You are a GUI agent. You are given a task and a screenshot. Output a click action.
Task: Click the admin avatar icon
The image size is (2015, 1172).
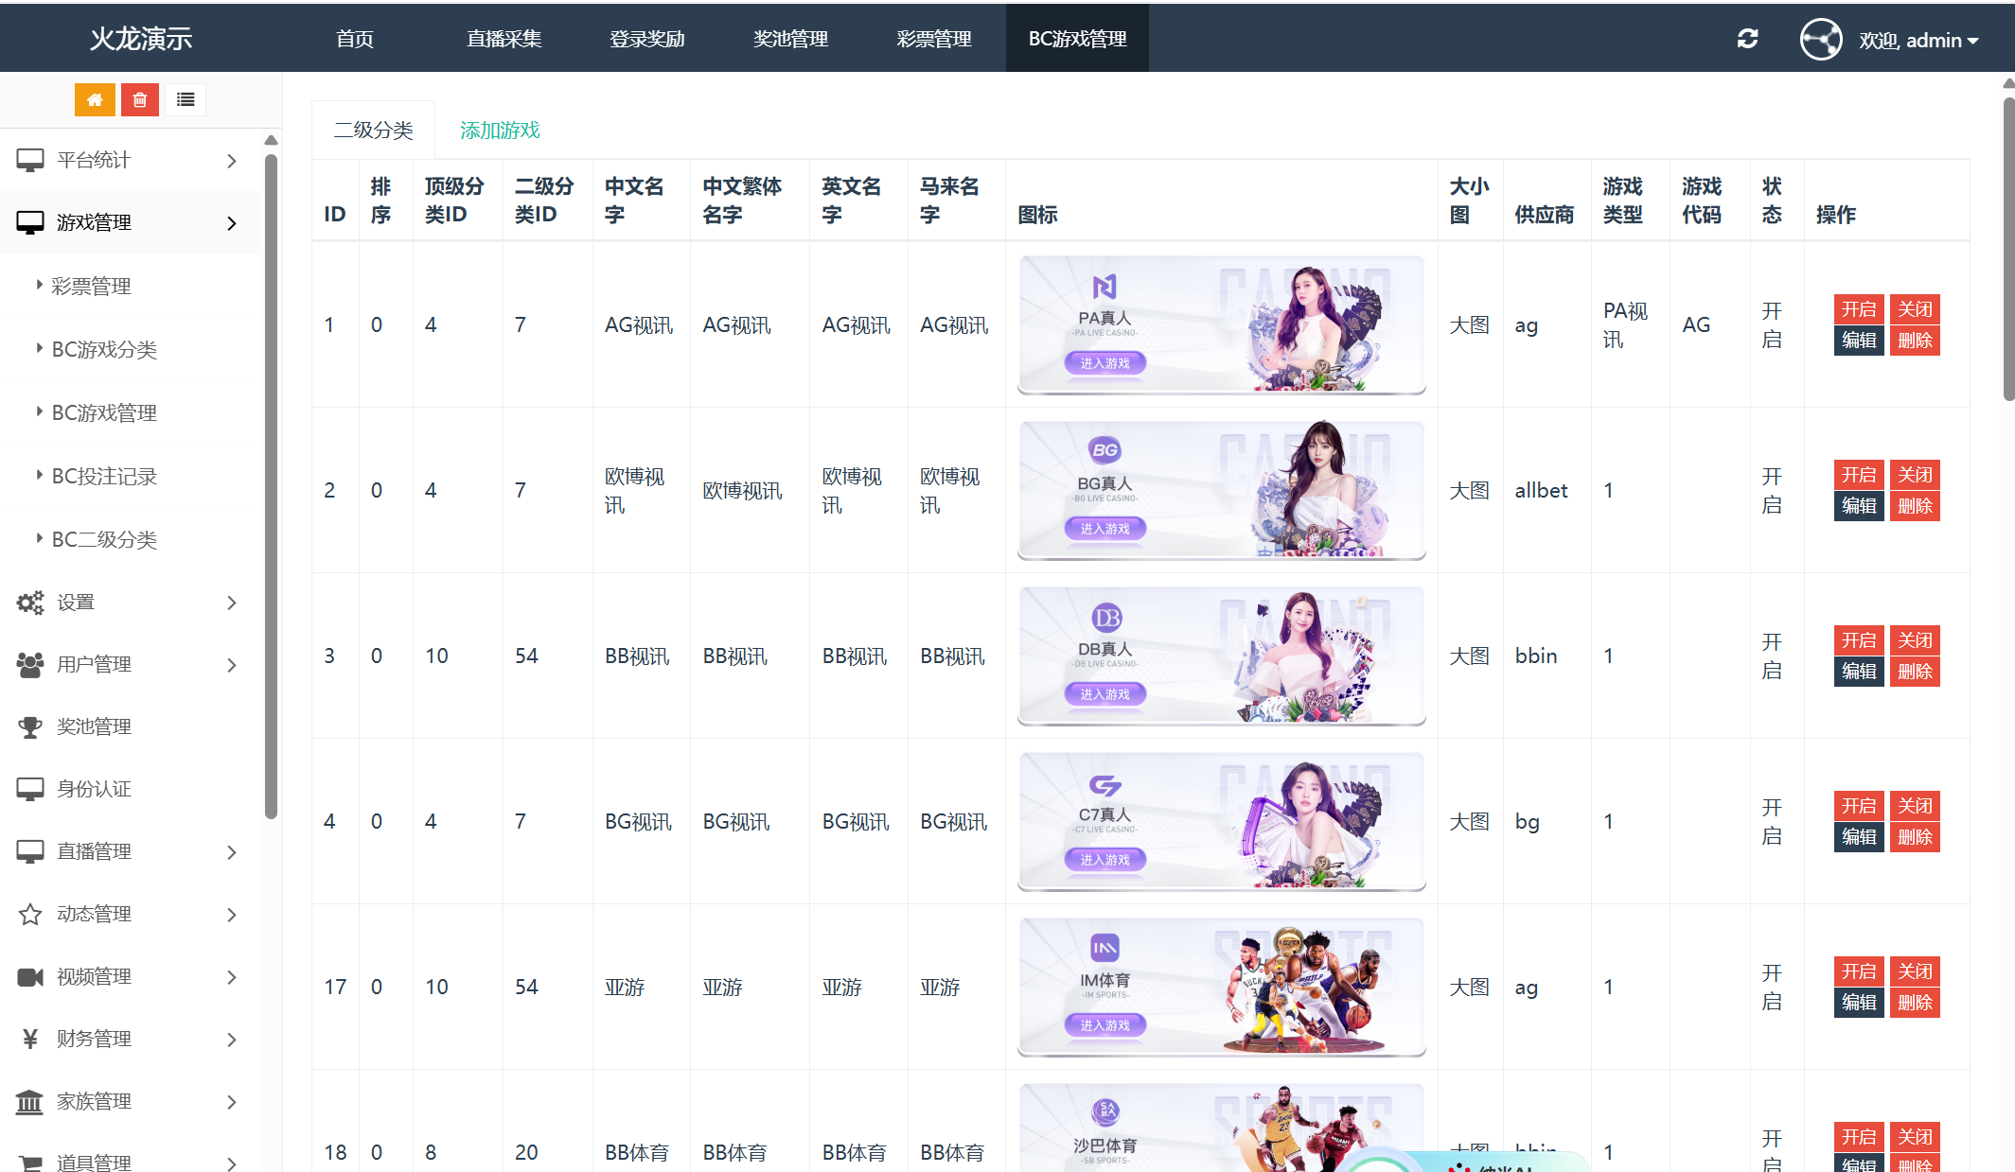click(1820, 40)
